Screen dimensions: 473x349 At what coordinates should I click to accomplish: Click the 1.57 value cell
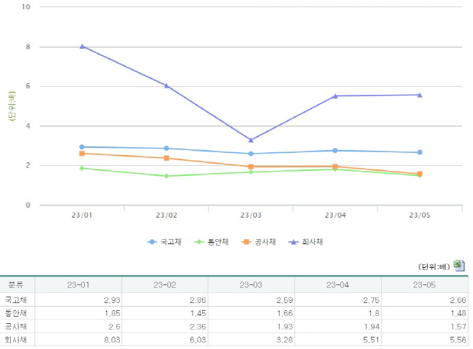coord(424,327)
